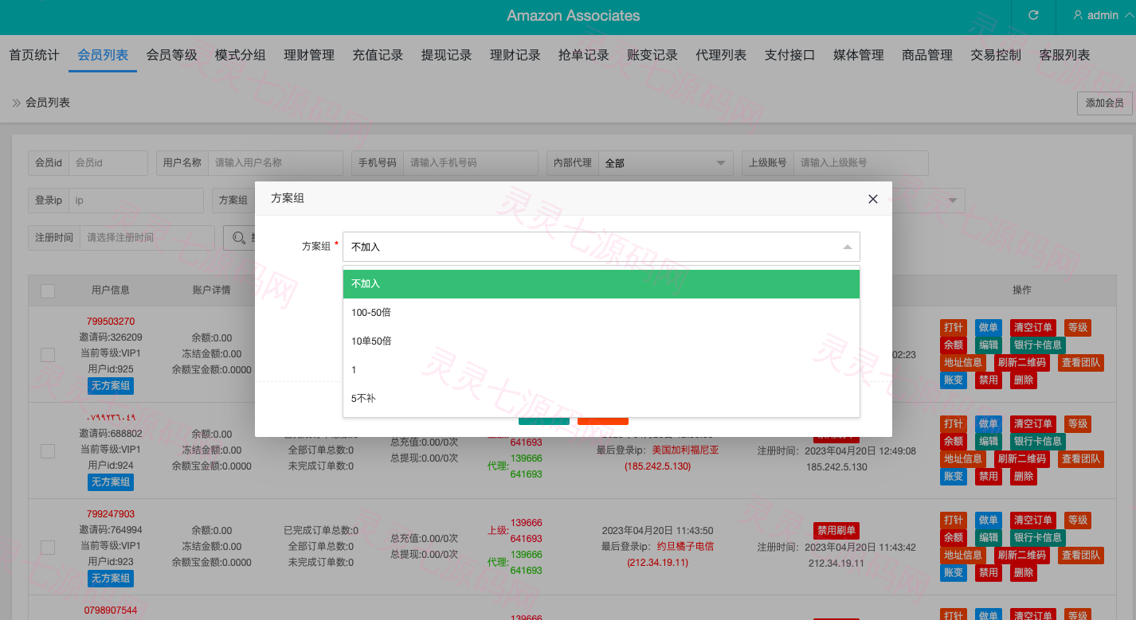Check the row for user 799503270

click(x=48, y=354)
